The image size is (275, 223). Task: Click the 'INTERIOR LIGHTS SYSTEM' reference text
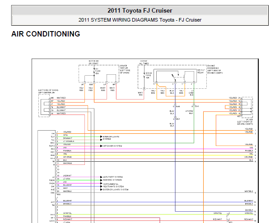coord(111,138)
